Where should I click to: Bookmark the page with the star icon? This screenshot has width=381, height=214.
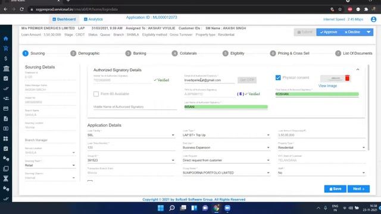340,10
